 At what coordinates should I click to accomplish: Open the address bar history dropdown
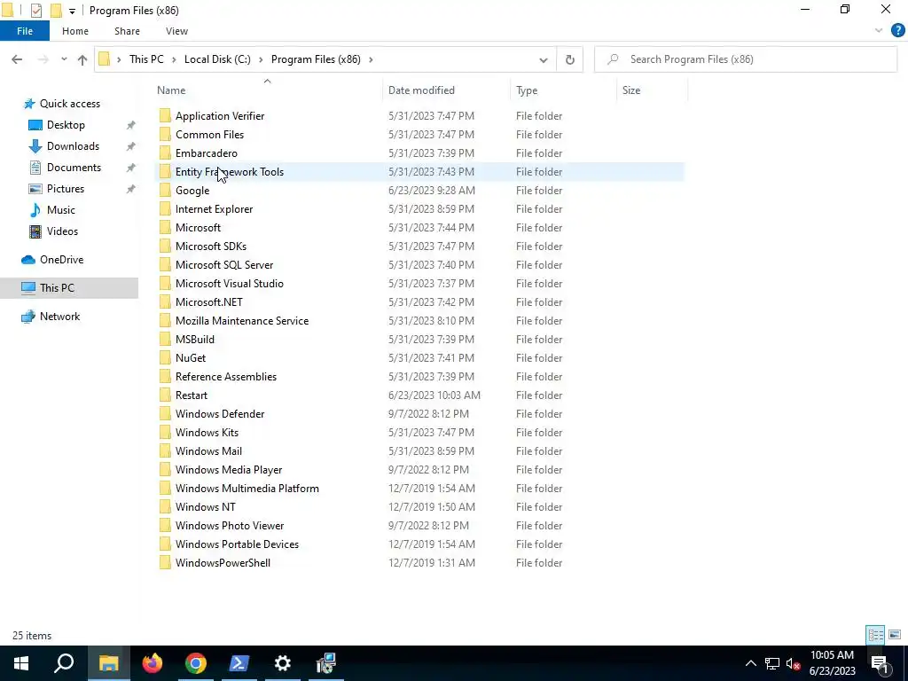click(544, 59)
